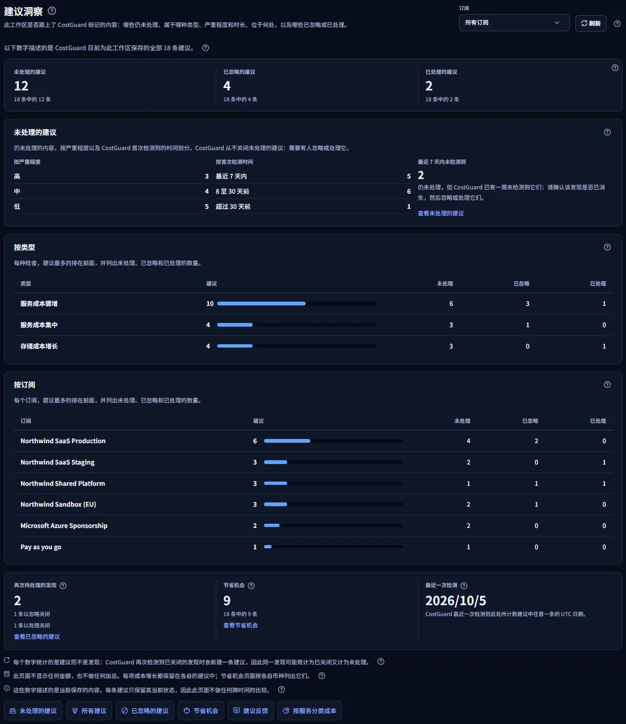Screen dimensions: 626x724
Task: Select the 服务成本集中 type row label
Action: 39,325
